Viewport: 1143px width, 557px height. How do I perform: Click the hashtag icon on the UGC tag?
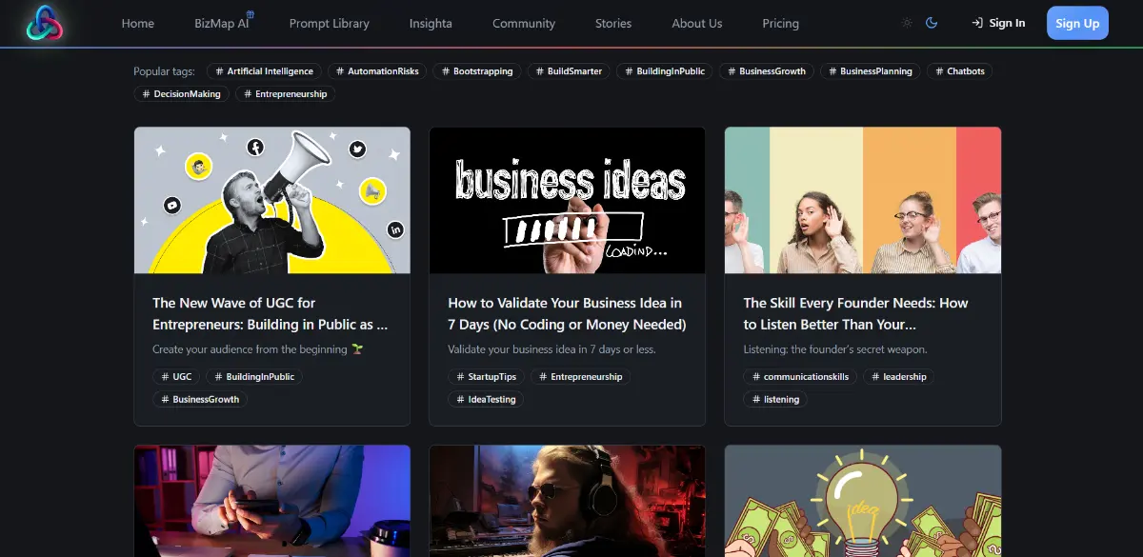coord(164,376)
